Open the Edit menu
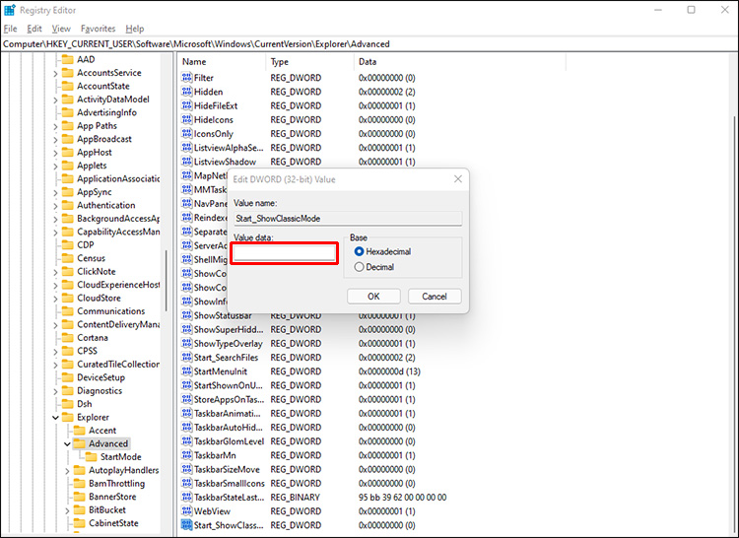739x538 pixels. (34, 29)
